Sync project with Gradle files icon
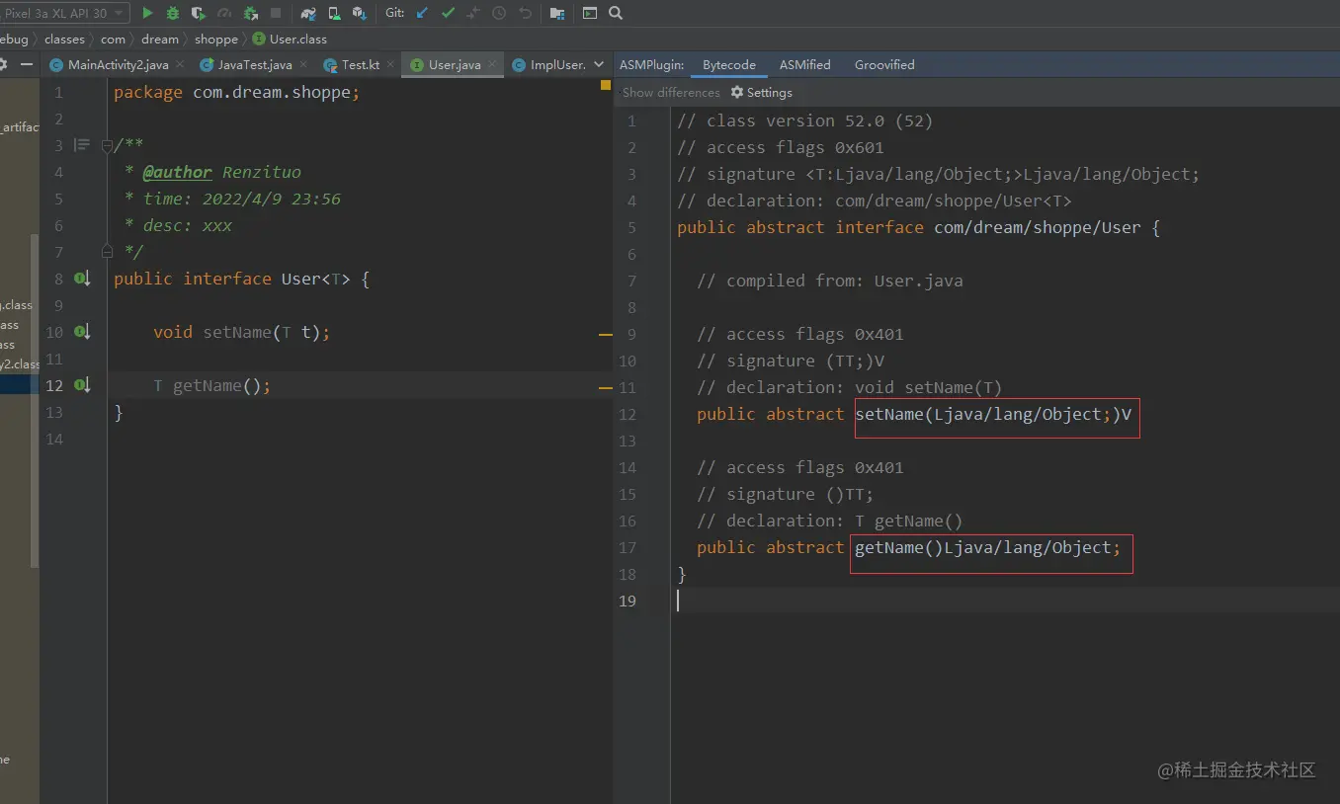Screen dimensions: 1340x804 click(x=308, y=13)
